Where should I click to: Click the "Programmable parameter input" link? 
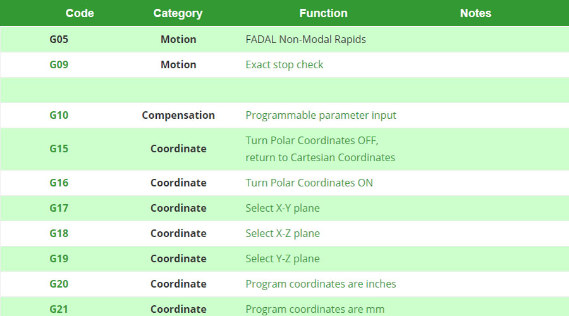click(321, 115)
